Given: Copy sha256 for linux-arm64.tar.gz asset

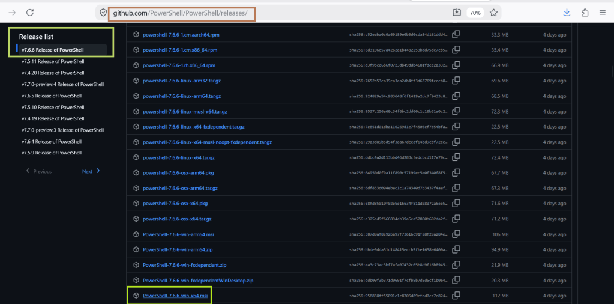Looking at the screenshot, I should point(456,96).
